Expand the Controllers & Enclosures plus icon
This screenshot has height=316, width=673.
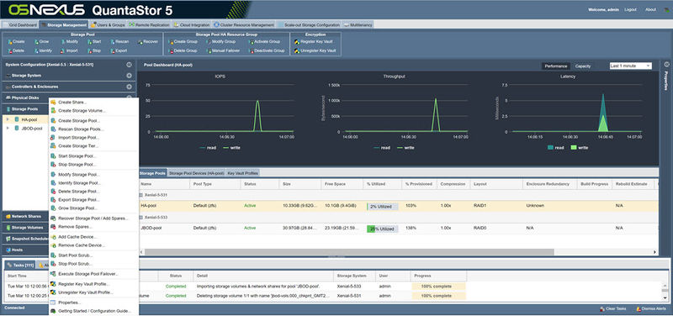[x=129, y=87]
